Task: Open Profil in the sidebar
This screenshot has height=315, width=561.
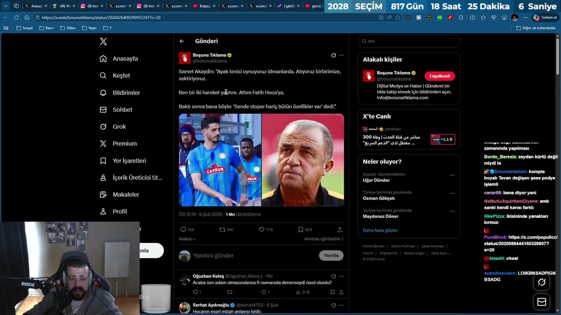Action: [x=113, y=211]
